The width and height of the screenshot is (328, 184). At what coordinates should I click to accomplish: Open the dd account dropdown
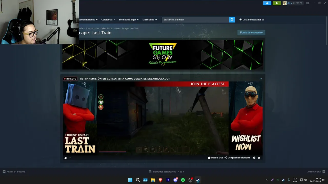290,3
